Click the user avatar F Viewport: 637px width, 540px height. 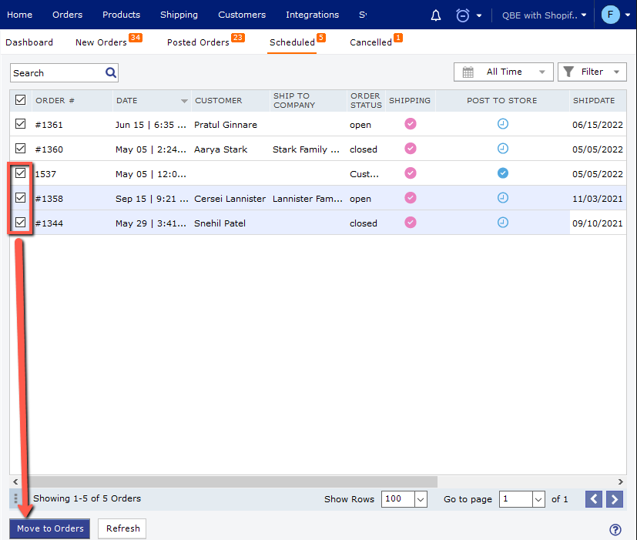click(610, 15)
